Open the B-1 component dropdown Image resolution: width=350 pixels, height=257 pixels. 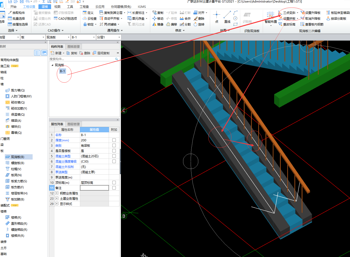[94, 37]
